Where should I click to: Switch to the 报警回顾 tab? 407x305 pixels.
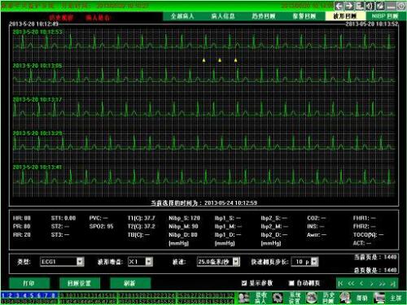[304, 16]
